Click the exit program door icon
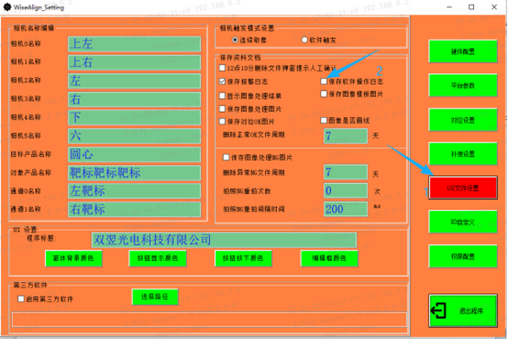Screen dimensions: 508x339 point(440,310)
